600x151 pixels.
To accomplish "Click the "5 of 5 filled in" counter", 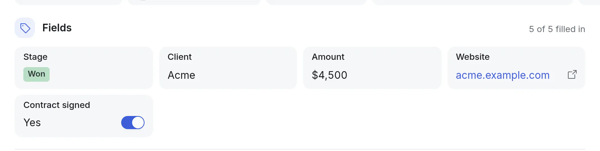I will point(557,29).
